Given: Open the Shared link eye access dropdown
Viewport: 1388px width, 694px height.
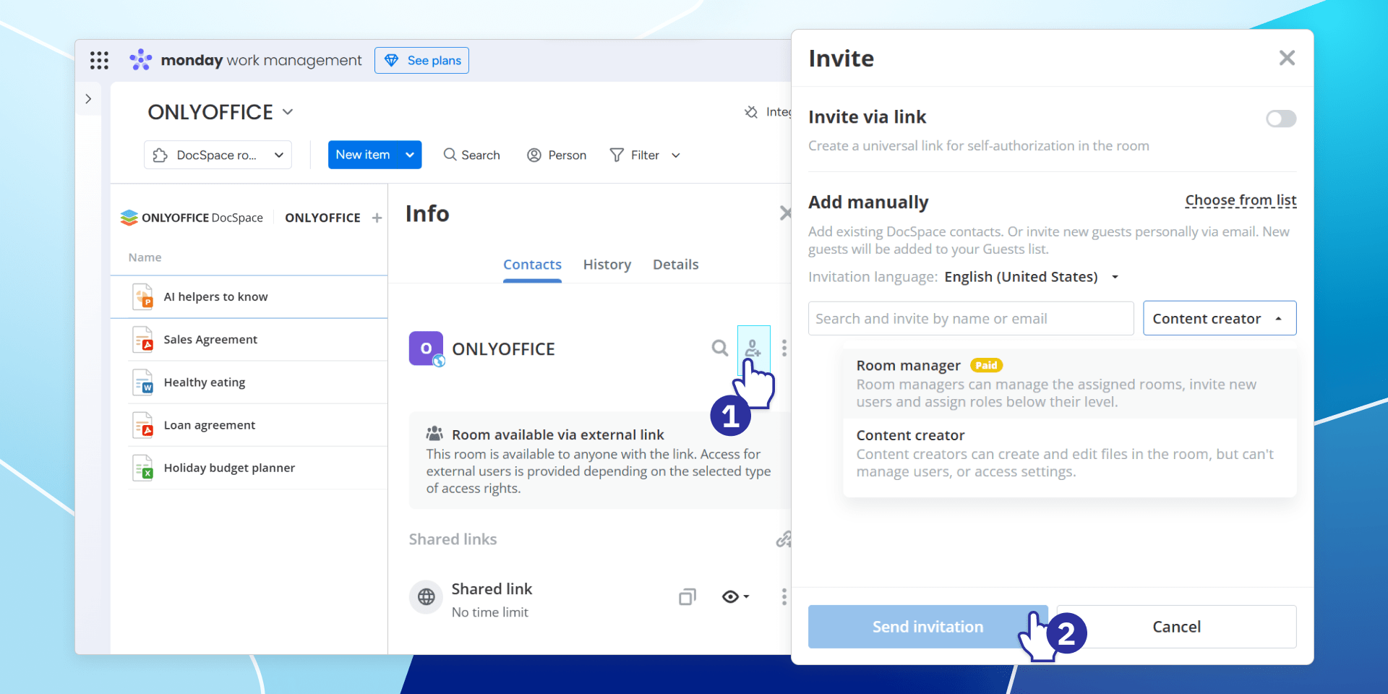Looking at the screenshot, I should (x=736, y=597).
